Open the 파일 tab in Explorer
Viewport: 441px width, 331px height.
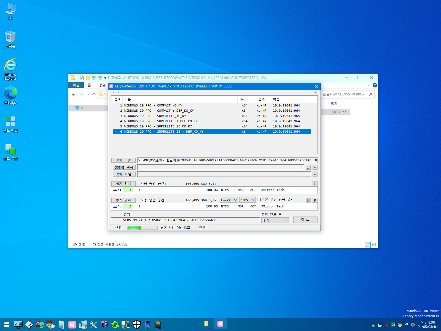(76, 85)
